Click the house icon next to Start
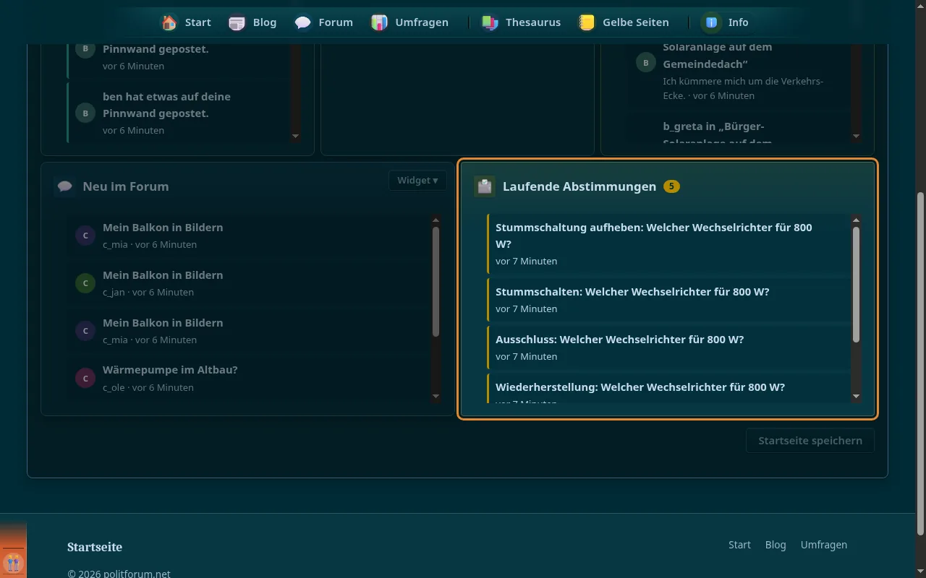Screen dimensions: 926x578 pos(169,22)
